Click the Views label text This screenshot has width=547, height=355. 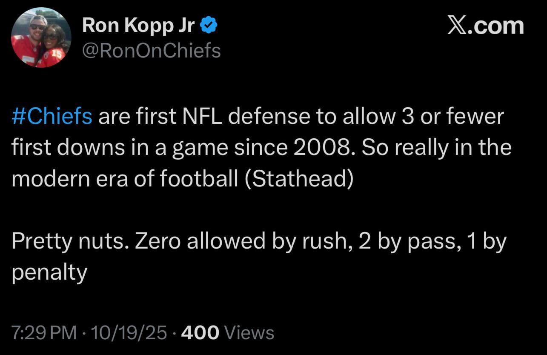click(x=250, y=332)
